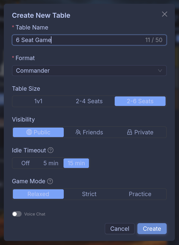Set visibility to Friends

pos(89,132)
